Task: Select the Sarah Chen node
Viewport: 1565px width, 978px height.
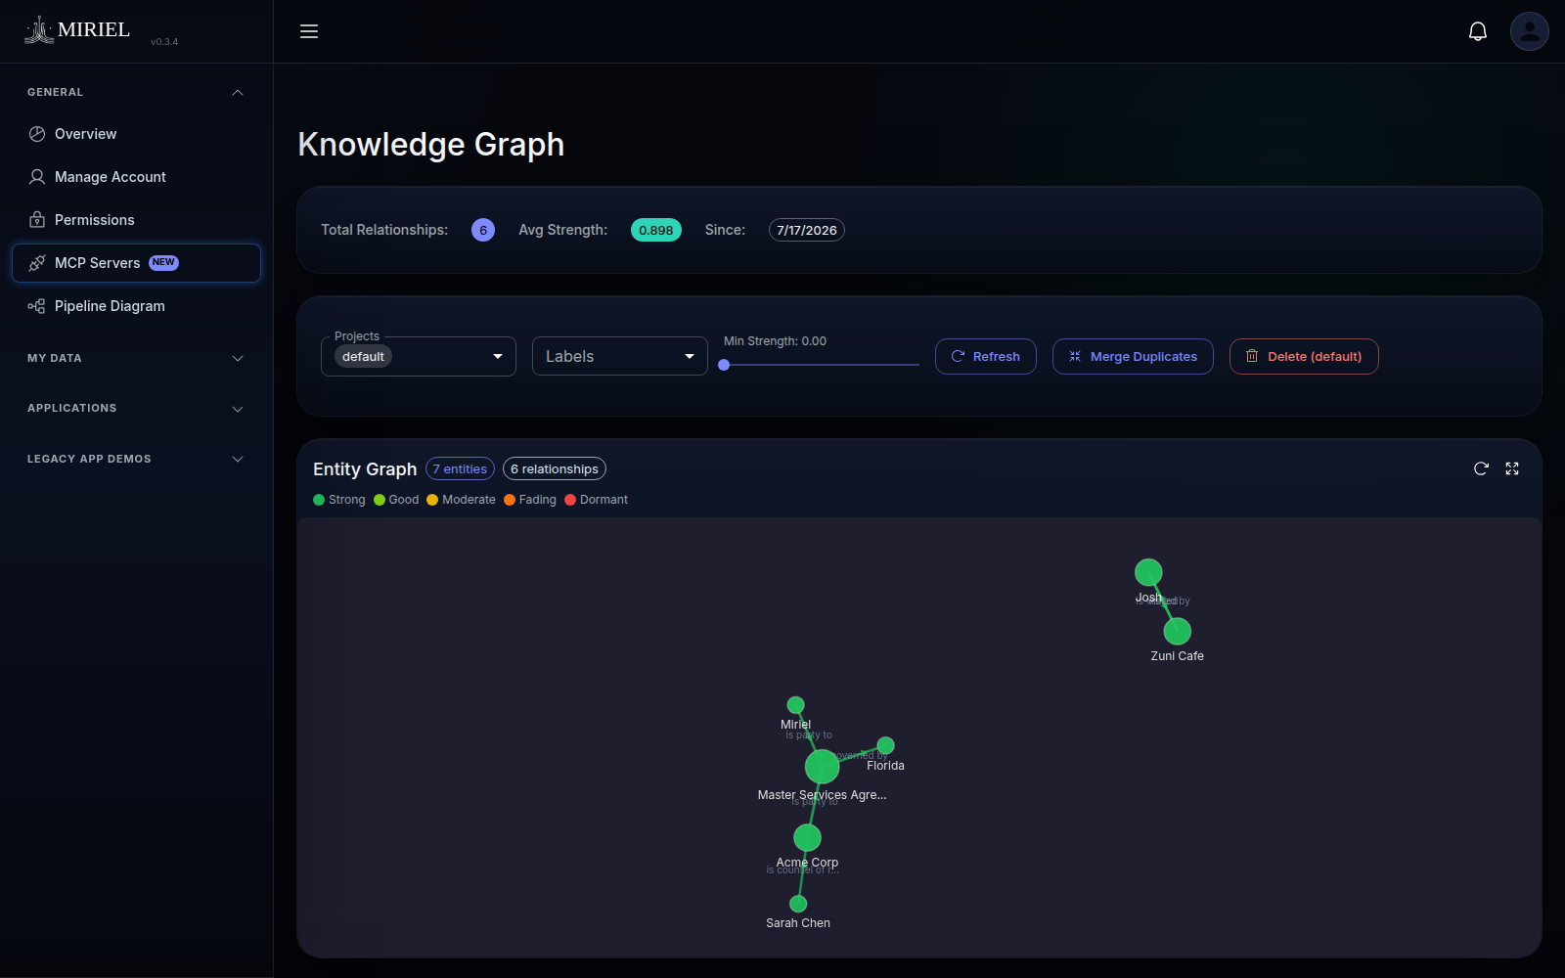Action: (798, 904)
